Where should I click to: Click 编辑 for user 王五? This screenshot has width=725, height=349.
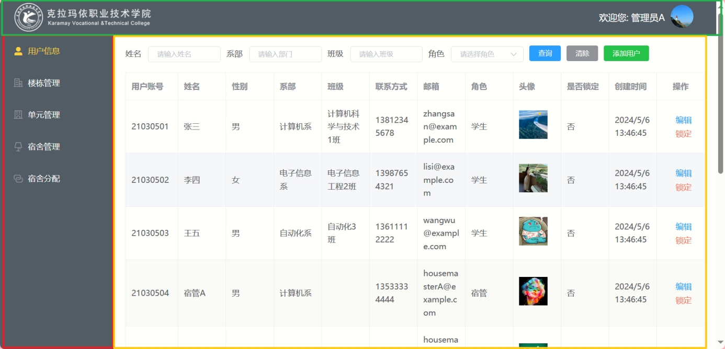tap(683, 227)
